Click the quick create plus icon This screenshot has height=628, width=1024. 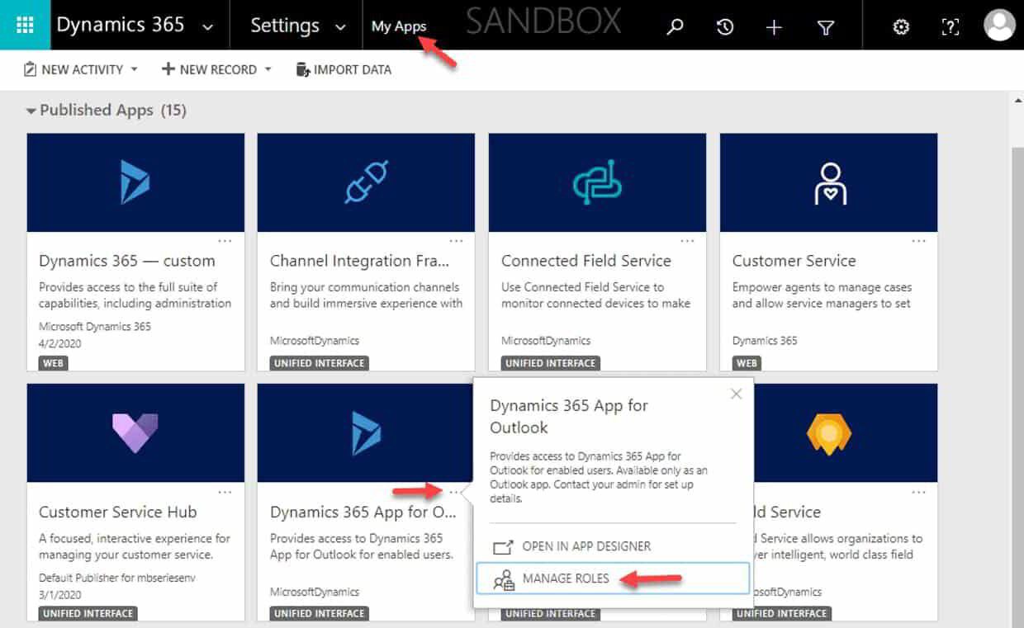(774, 26)
